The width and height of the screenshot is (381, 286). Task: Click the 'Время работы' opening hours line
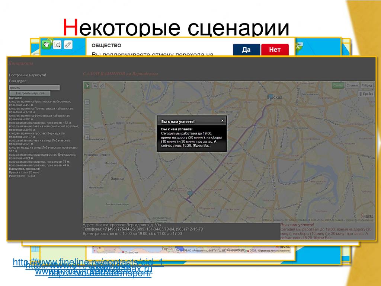click(132, 234)
